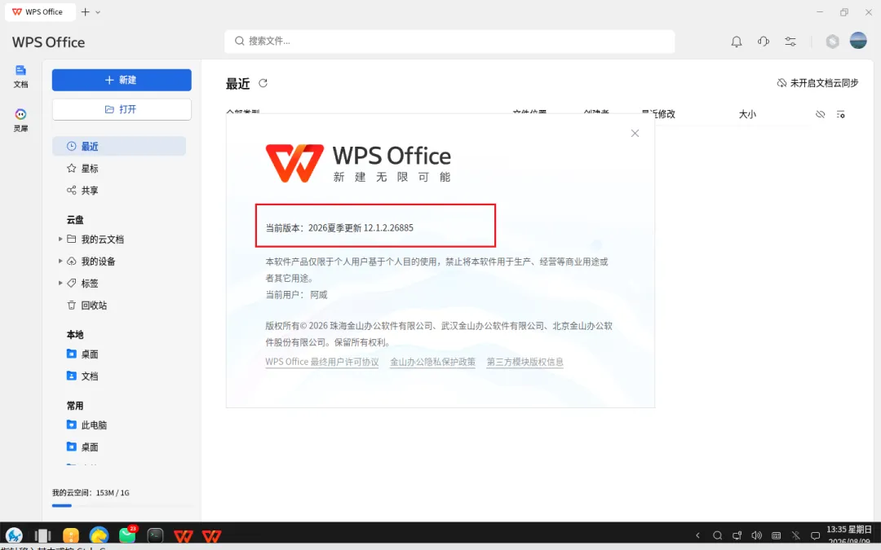This screenshot has height=550, width=881.
Task: Open the terminal icon in taskbar
Action: [155, 535]
